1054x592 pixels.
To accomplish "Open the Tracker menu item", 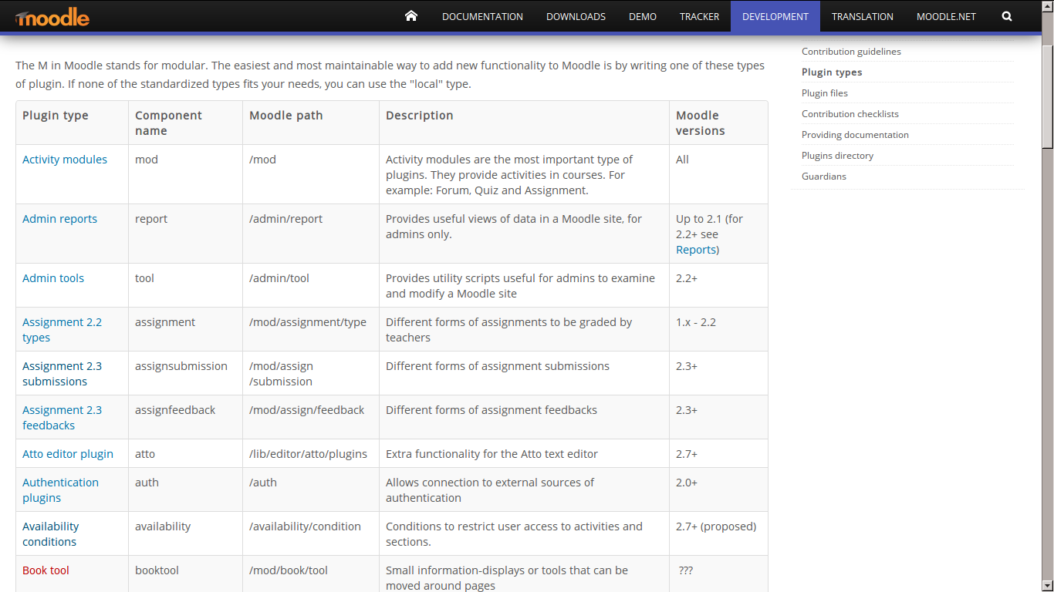I will tap(699, 16).
